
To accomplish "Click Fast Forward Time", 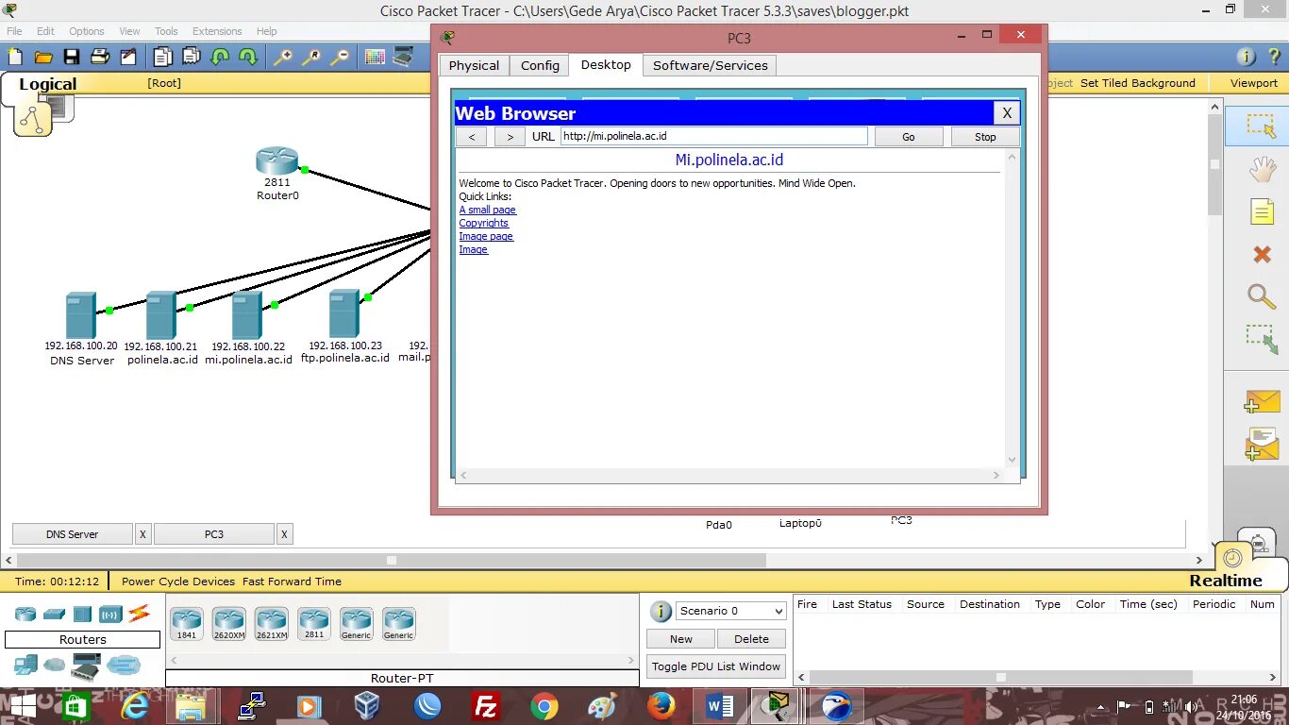I will pyautogui.click(x=292, y=582).
